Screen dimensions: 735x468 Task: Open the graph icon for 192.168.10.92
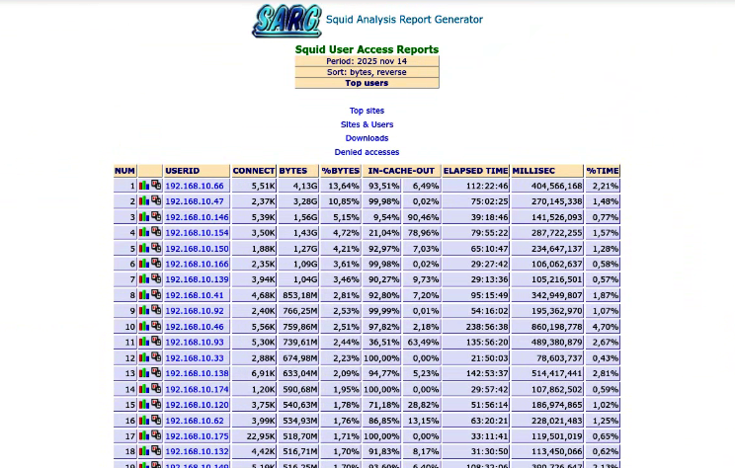click(x=144, y=311)
